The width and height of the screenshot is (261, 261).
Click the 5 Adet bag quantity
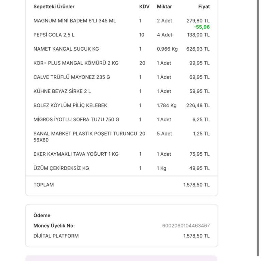click(x=164, y=134)
